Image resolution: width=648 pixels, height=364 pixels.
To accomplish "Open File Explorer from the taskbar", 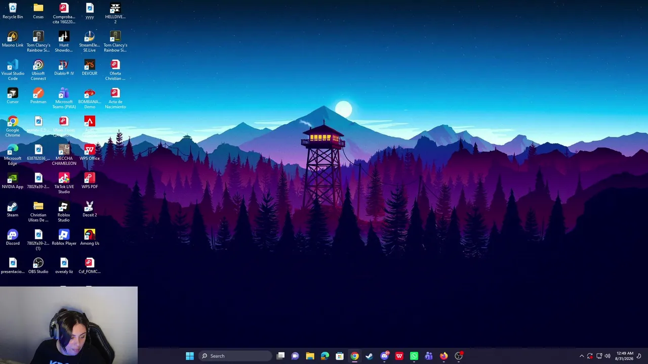I will click(310, 356).
